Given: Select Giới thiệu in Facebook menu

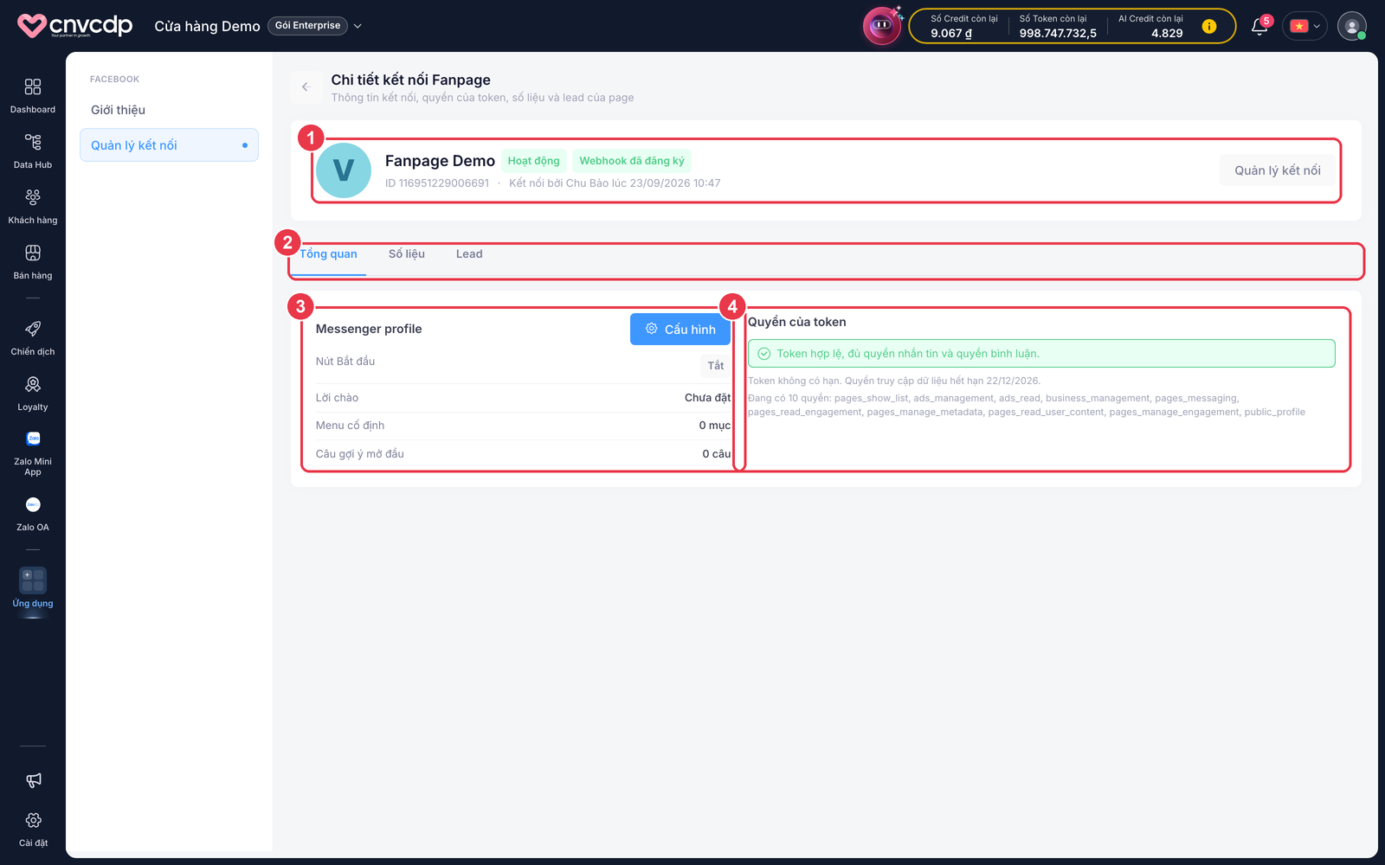Looking at the screenshot, I should click(118, 110).
